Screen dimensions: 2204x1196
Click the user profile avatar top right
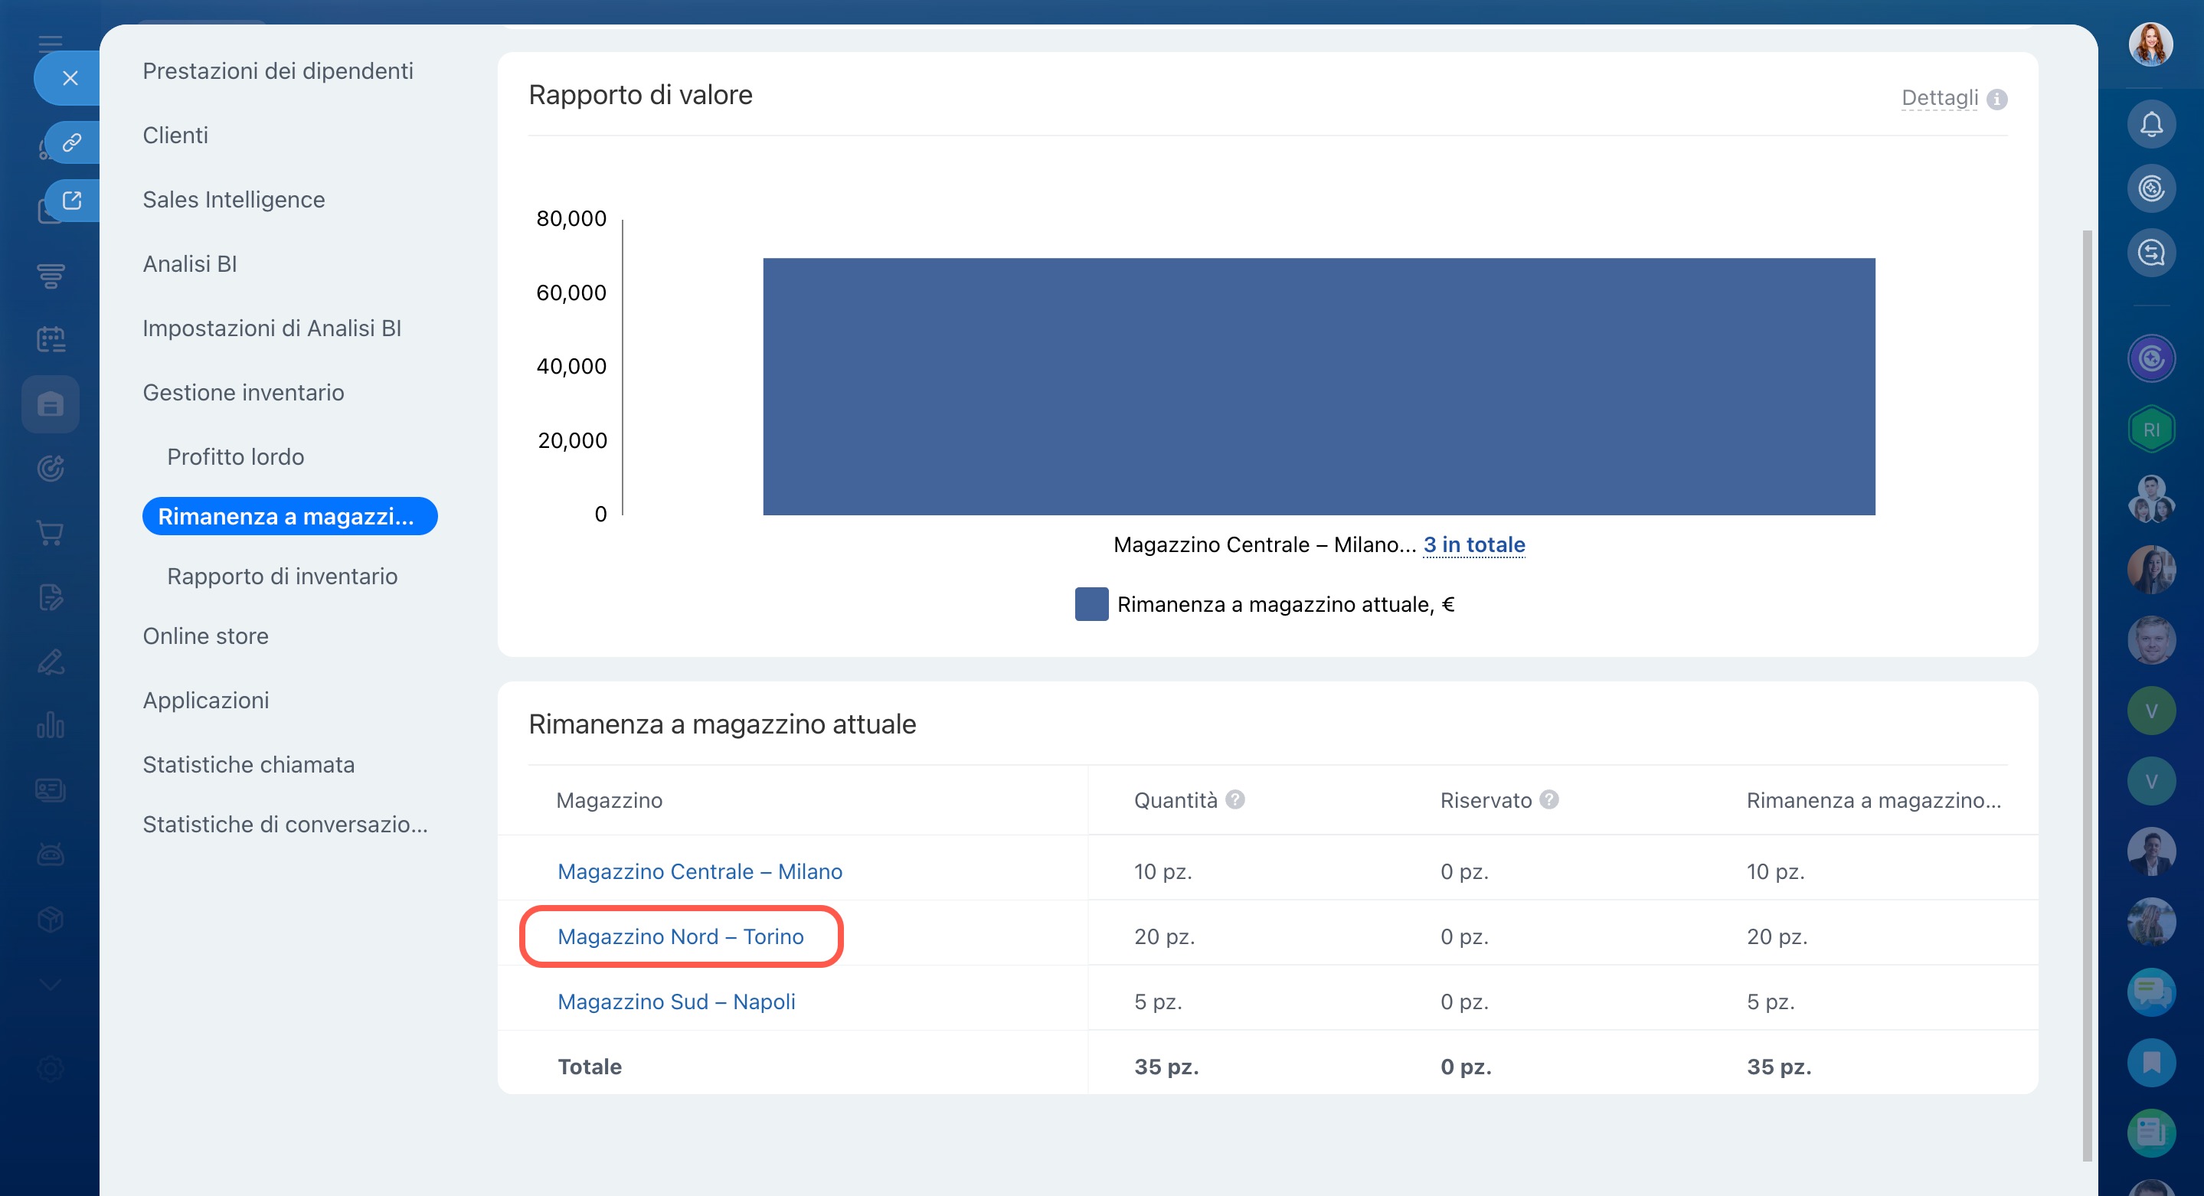[2150, 44]
